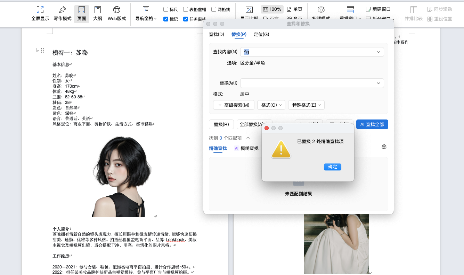Click the H2 heading level marker
This screenshot has height=275, width=464.
click(36, 50)
